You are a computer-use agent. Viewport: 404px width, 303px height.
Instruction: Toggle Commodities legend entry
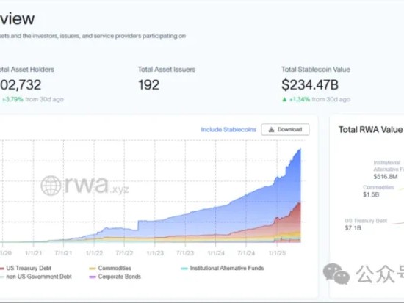click(x=110, y=268)
